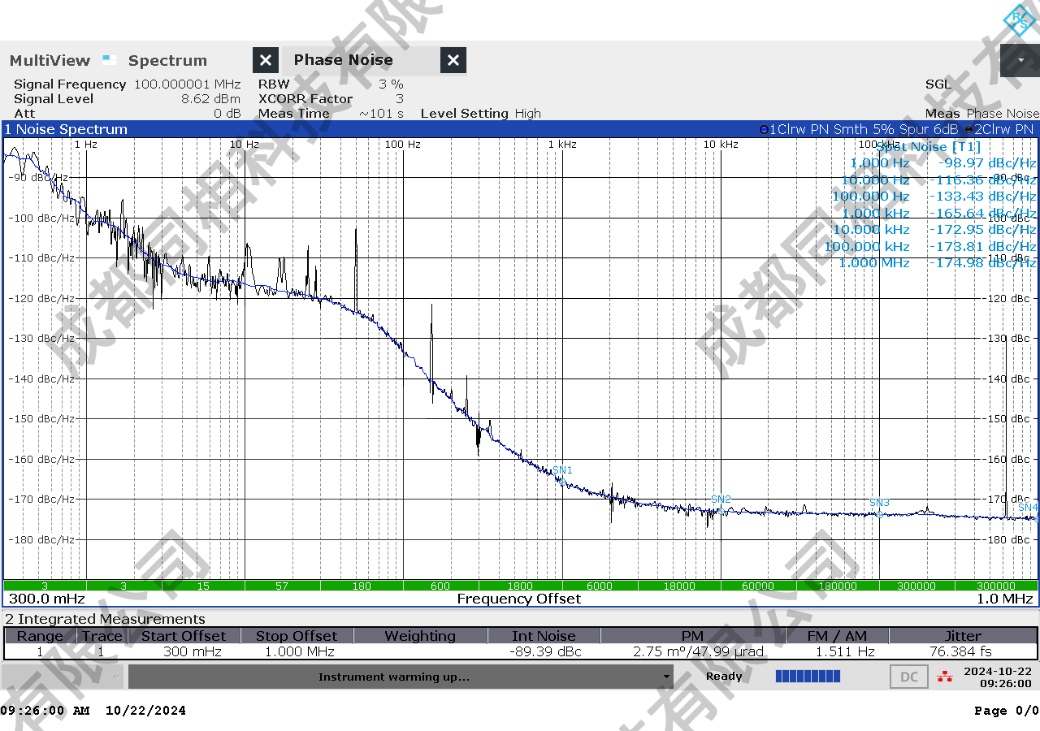Click the Rohde & Schwarz logo icon
The width and height of the screenshot is (1040, 731).
(1018, 19)
